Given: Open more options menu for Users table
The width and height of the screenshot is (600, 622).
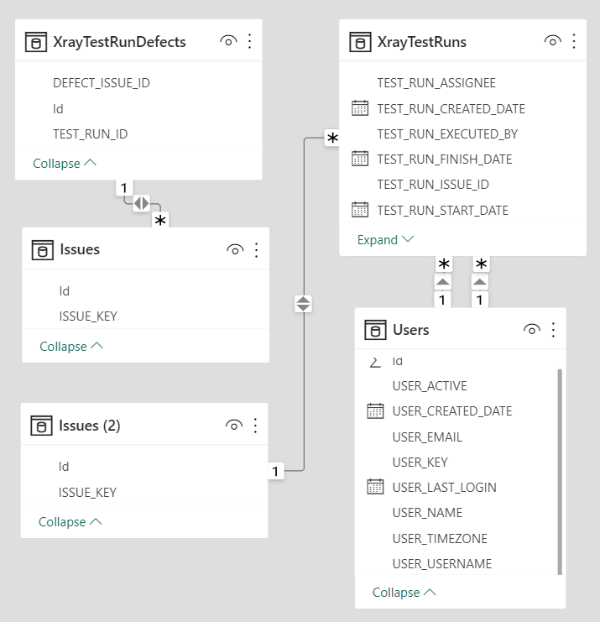Looking at the screenshot, I should (553, 330).
